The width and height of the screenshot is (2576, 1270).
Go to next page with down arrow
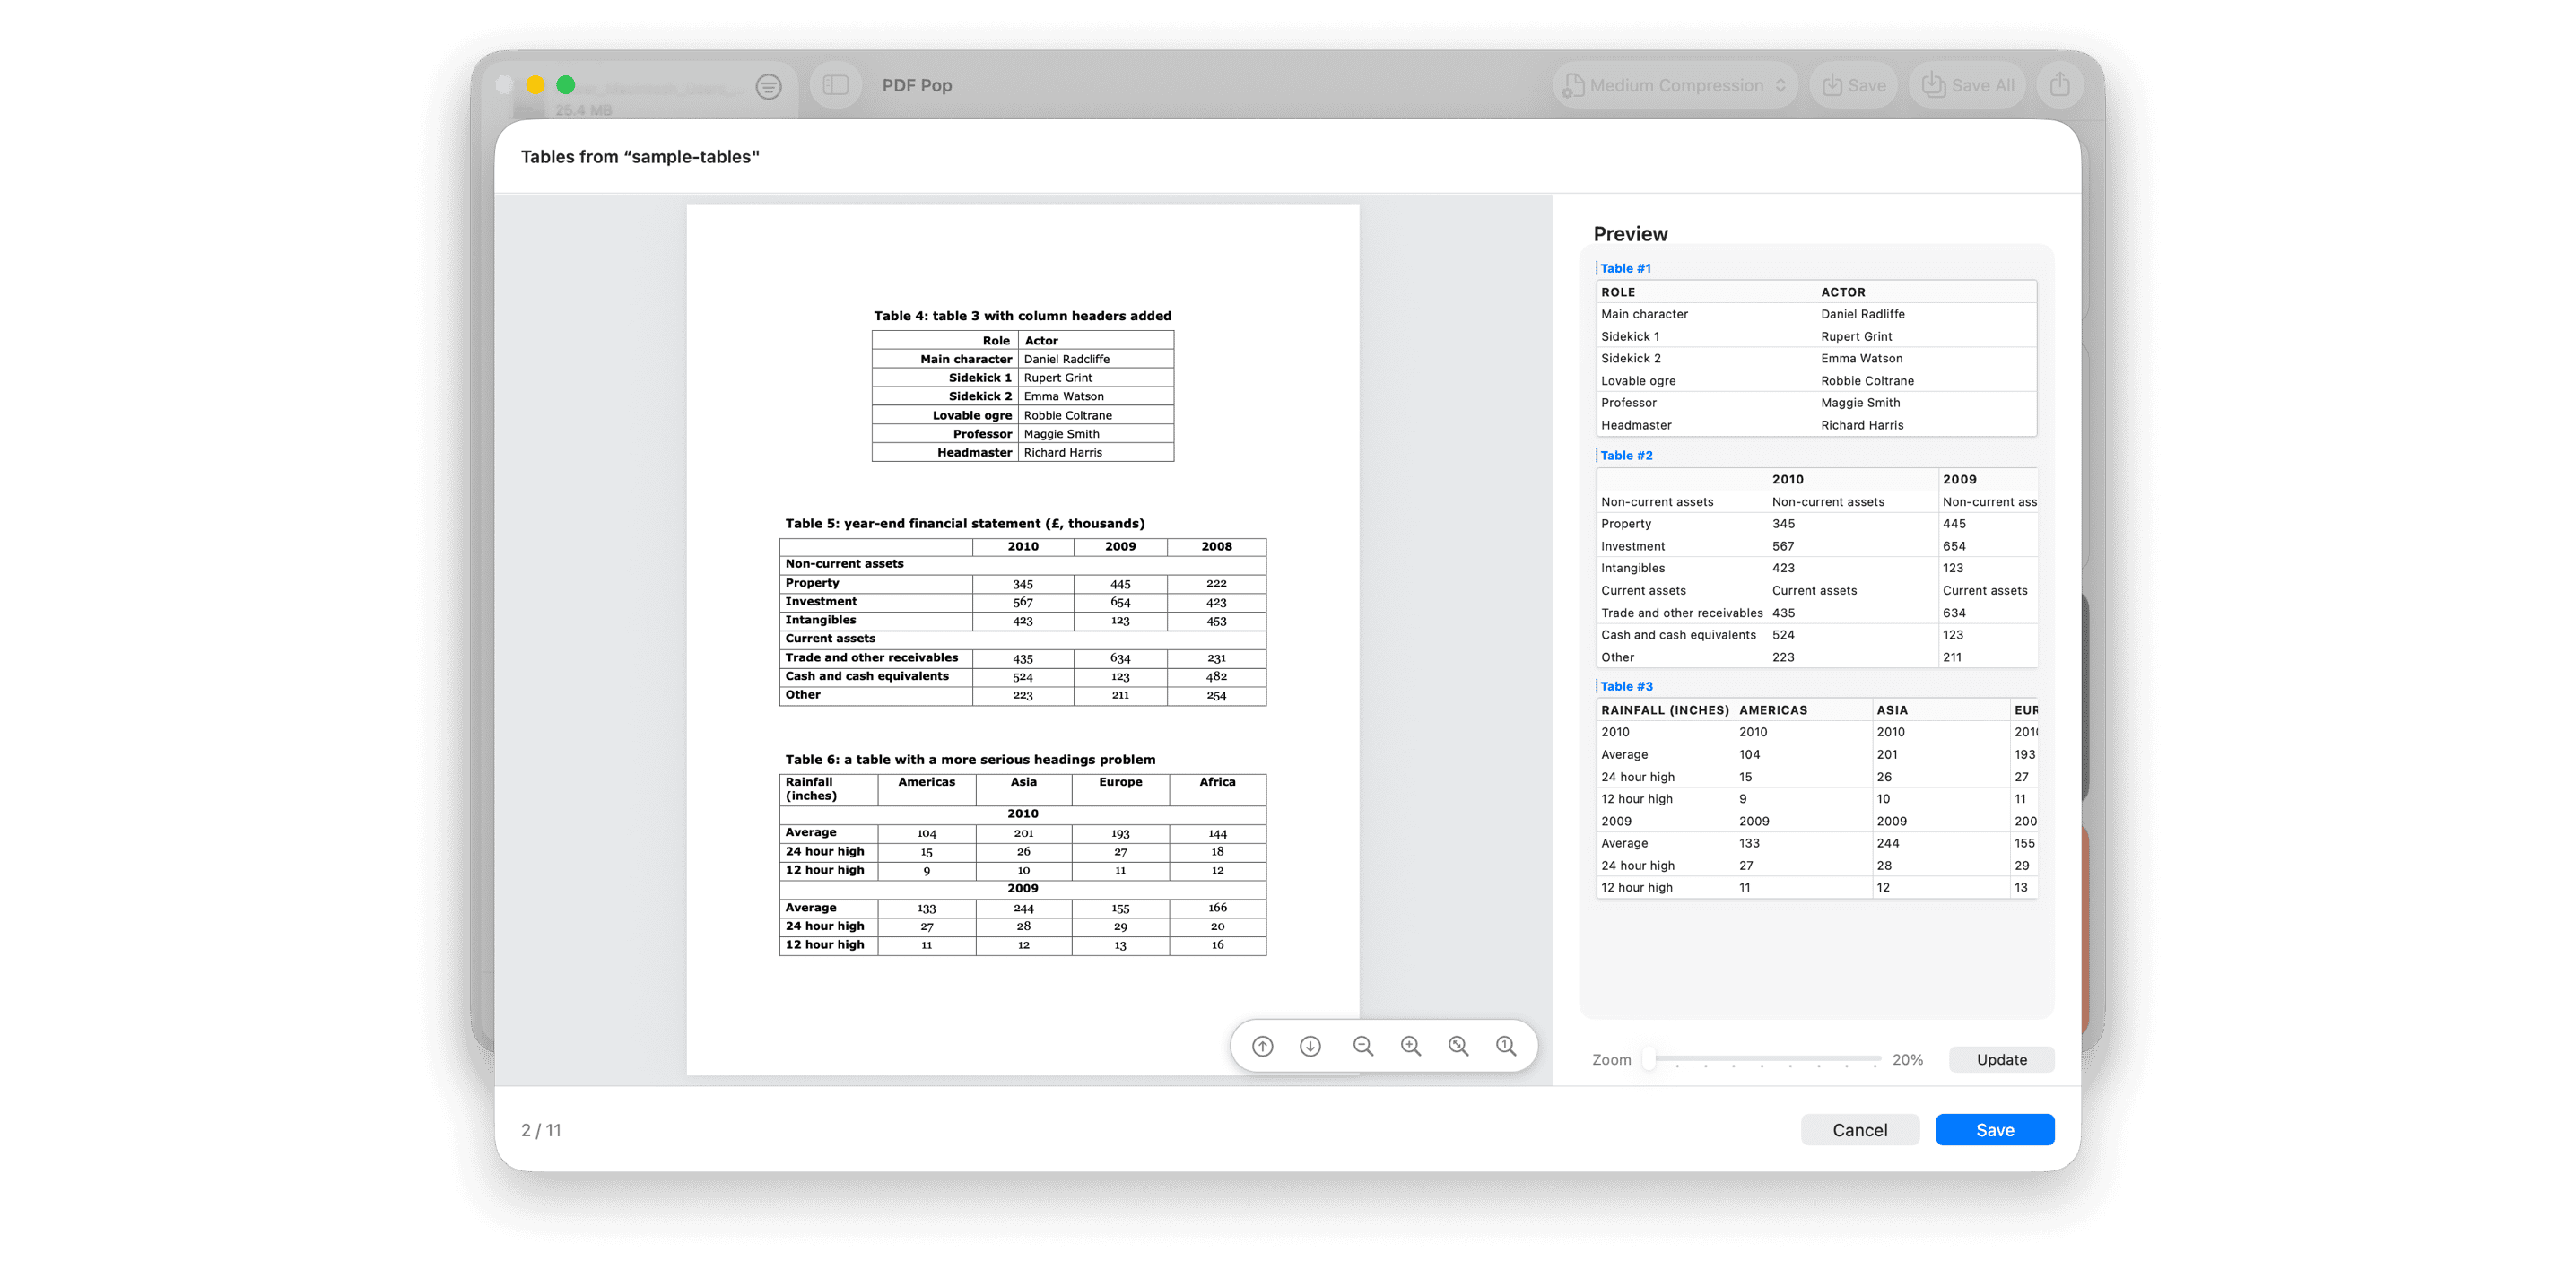1310,1046
